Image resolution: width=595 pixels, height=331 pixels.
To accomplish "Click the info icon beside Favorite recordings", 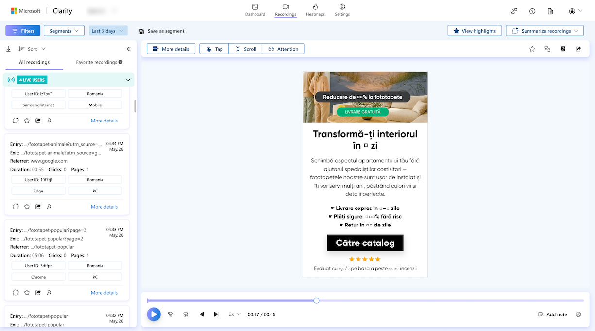I will pyautogui.click(x=120, y=62).
